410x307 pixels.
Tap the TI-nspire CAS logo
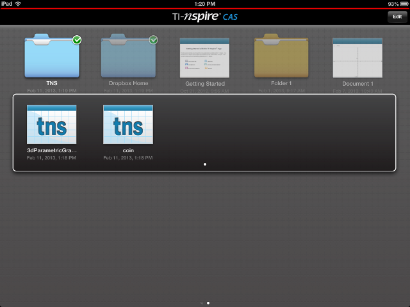click(x=204, y=17)
